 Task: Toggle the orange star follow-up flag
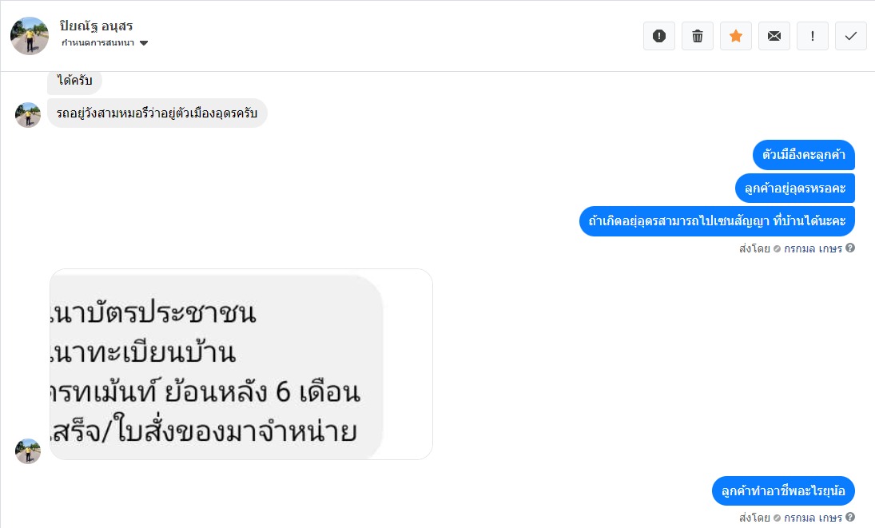tap(736, 36)
